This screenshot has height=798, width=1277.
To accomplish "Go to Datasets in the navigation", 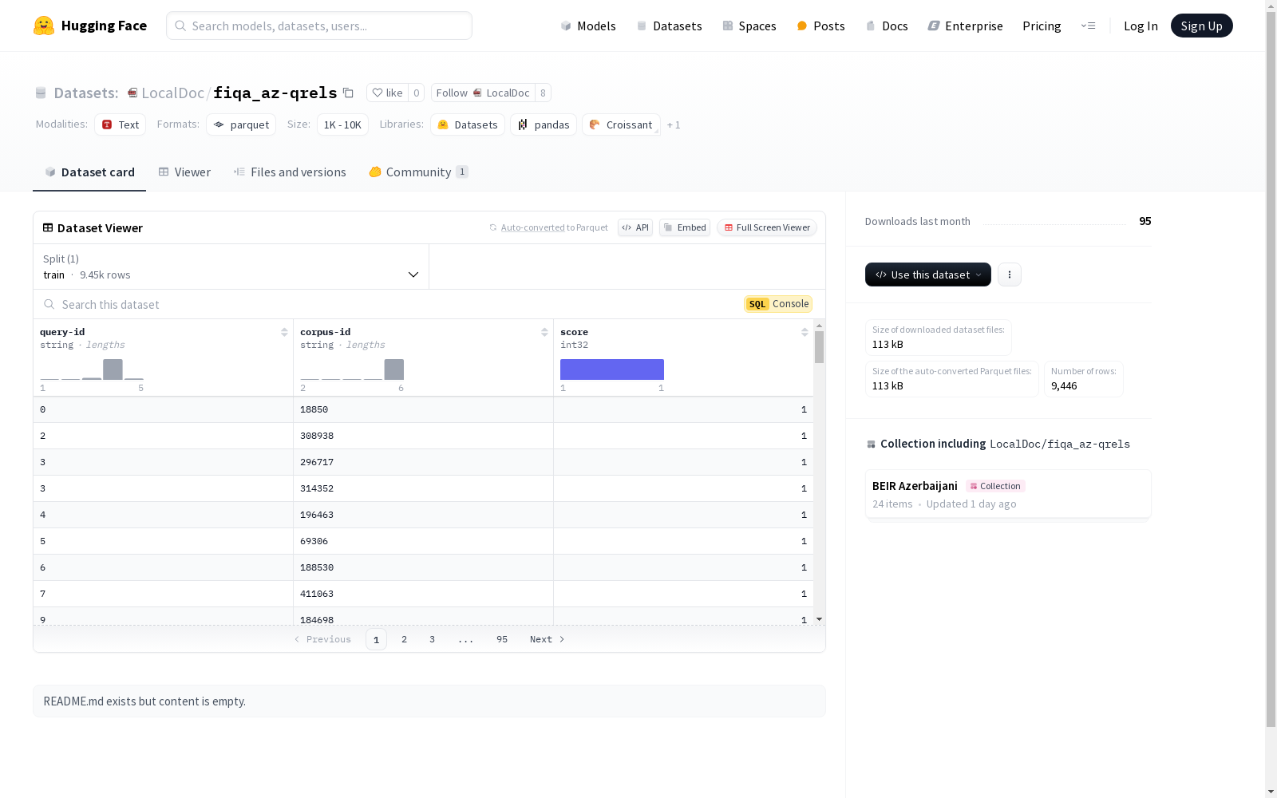I will click(669, 26).
